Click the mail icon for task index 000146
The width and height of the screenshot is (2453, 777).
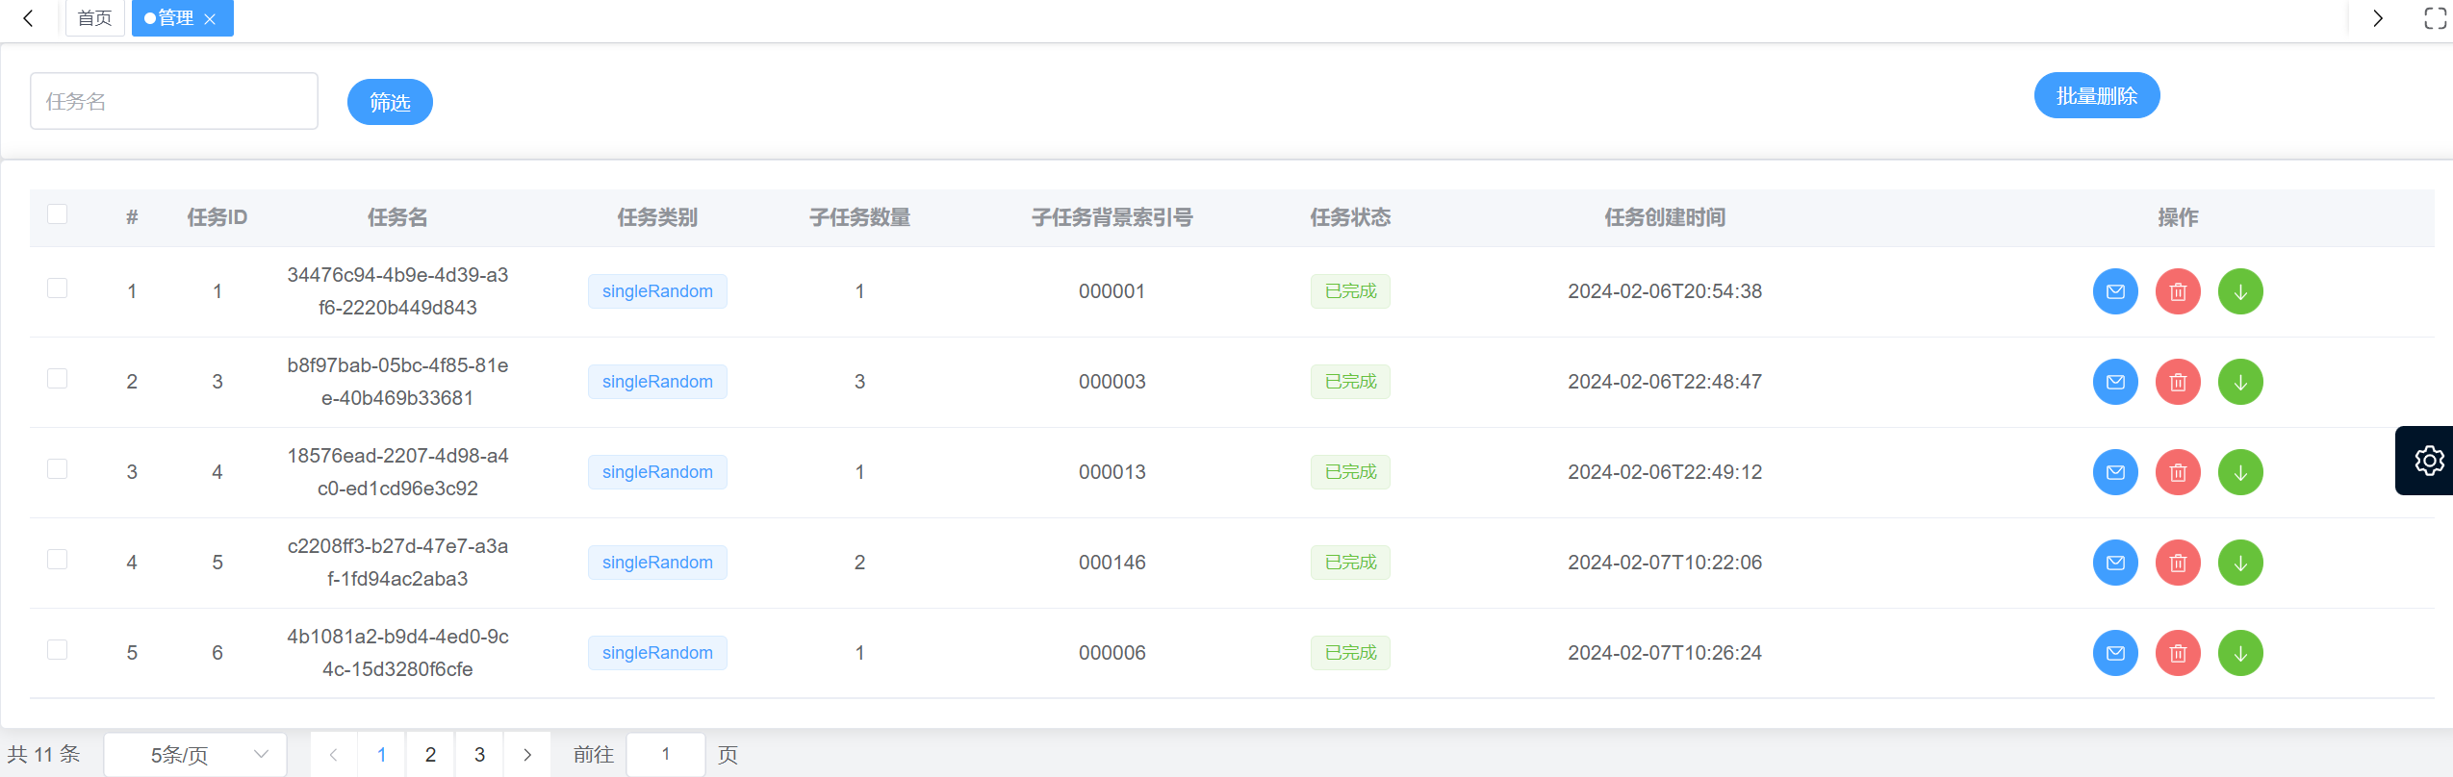coord(2114,563)
